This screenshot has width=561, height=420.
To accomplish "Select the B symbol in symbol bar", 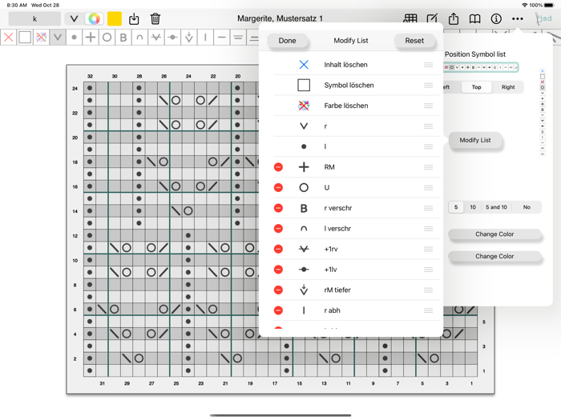I will point(123,37).
